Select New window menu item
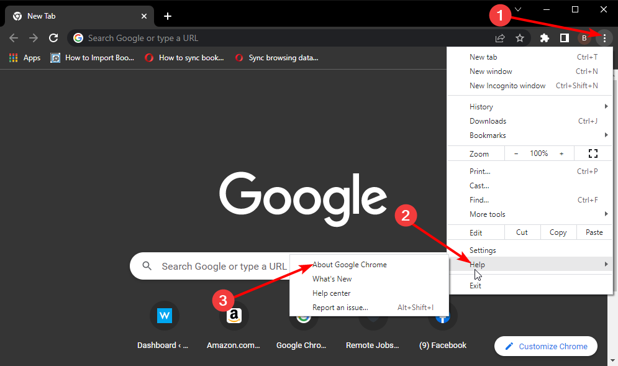 point(530,71)
